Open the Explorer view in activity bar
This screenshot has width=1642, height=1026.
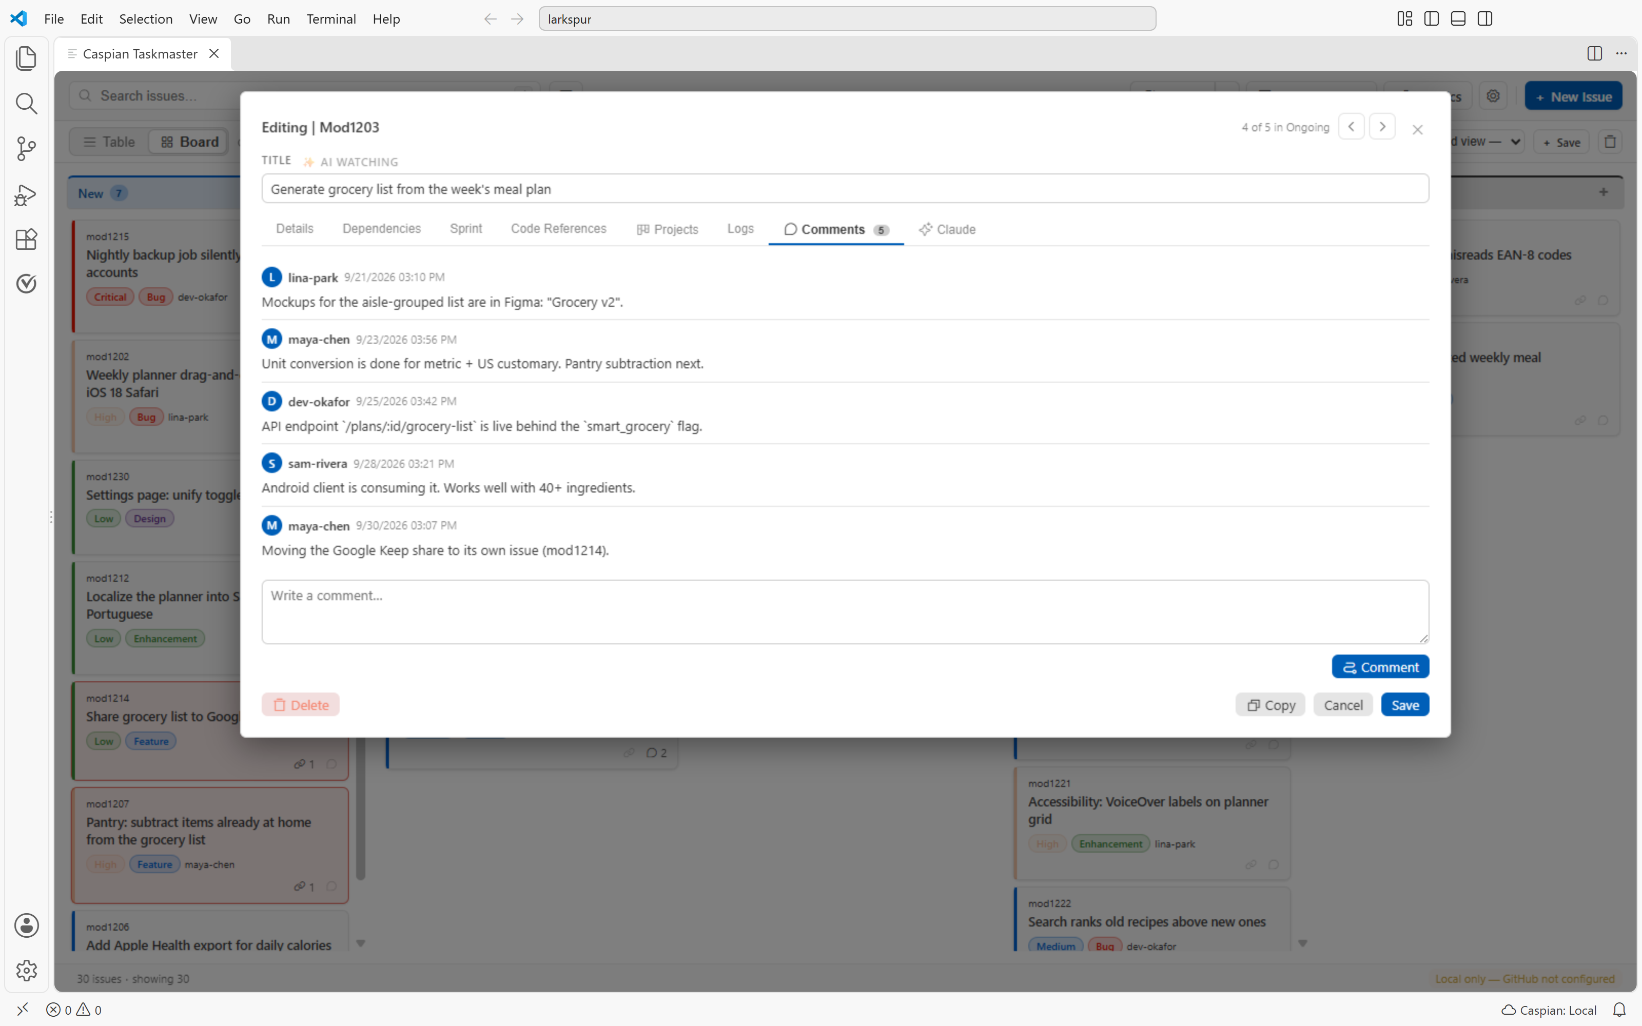(x=26, y=58)
